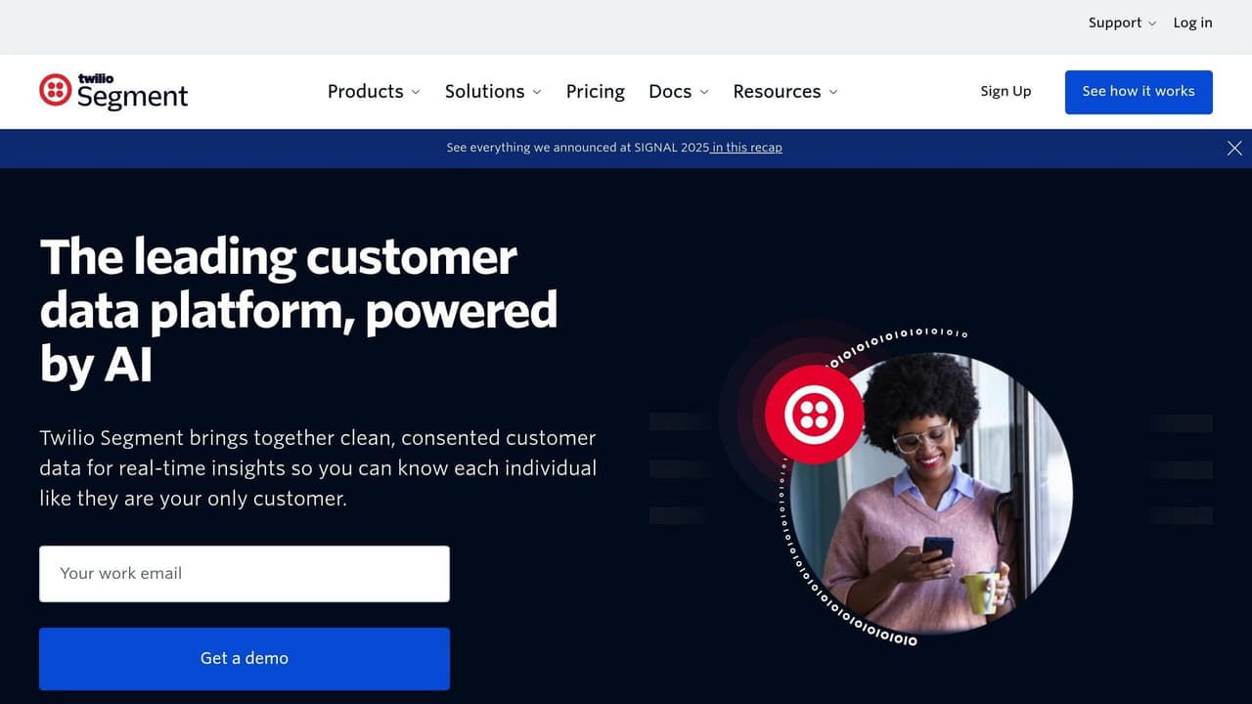Open the Docs dropdown arrow
Image resolution: width=1252 pixels, height=704 pixels.
[704, 92]
